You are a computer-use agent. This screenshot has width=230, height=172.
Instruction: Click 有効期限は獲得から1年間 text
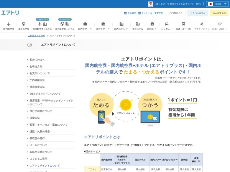pos(182,112)
